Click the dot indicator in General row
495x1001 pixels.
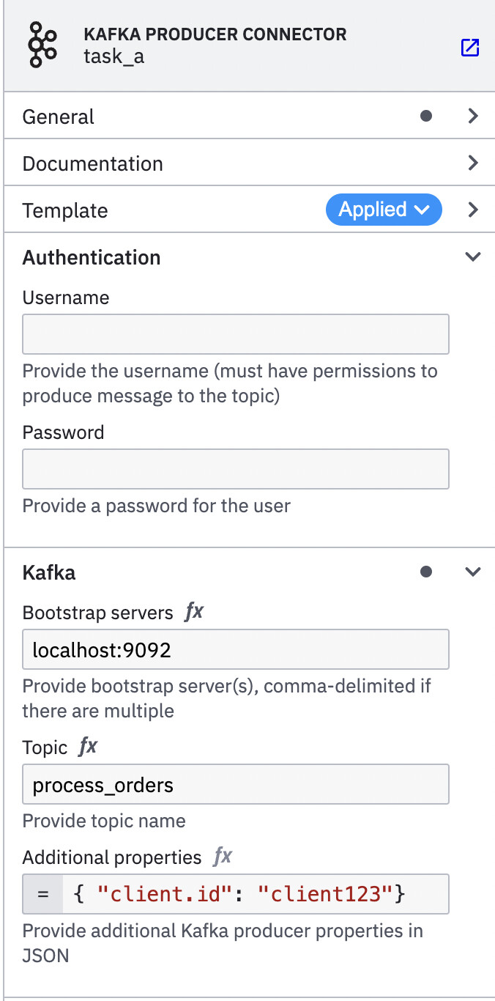(x=426, y=116)
